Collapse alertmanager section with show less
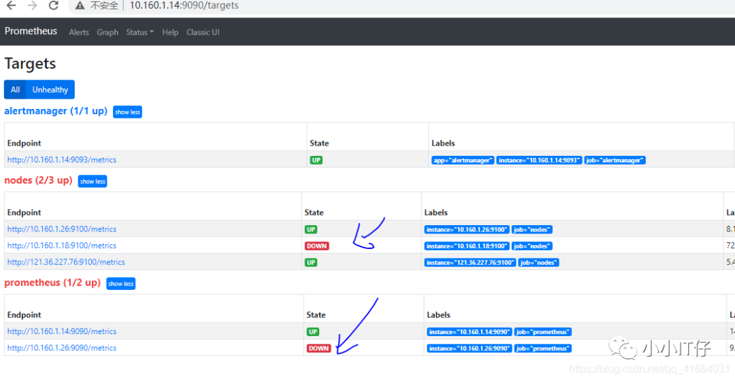The image size is (735, 381). coord(127,112)
